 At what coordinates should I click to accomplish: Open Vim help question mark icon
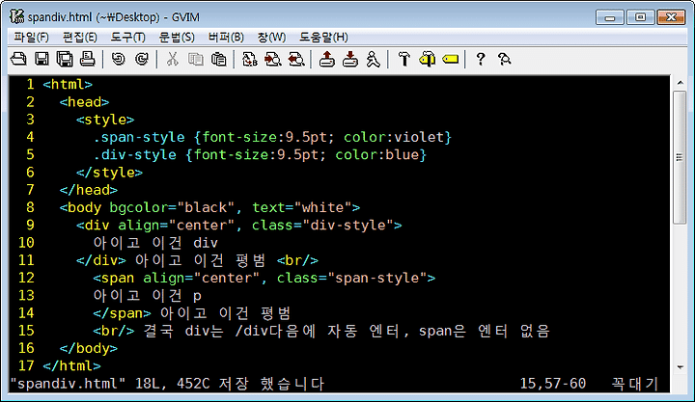point(481,59)
